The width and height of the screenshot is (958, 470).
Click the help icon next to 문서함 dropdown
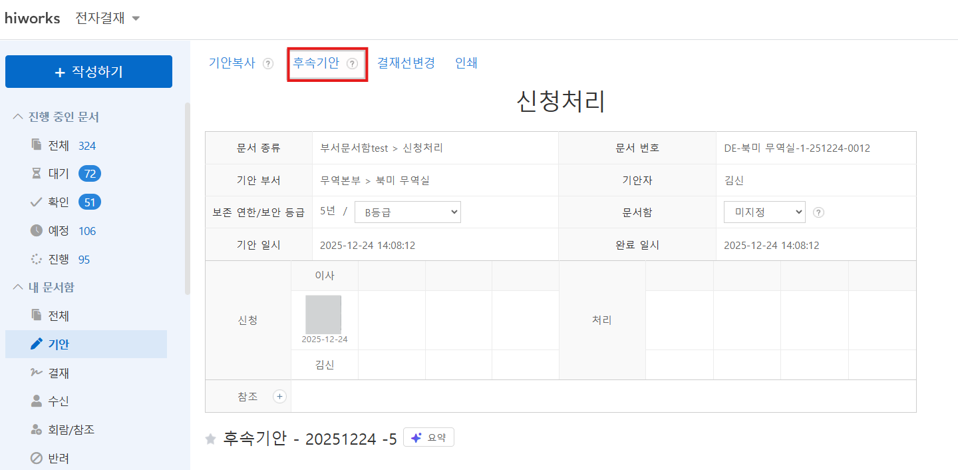[819, 212]
